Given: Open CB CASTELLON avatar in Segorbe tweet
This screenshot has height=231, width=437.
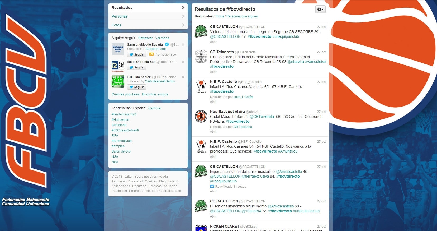Looking at the screenshot, I should tap(201, 31).
